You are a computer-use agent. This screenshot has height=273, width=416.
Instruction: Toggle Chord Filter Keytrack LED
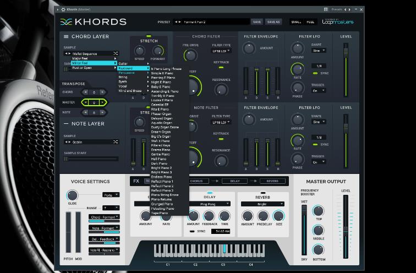221,67
